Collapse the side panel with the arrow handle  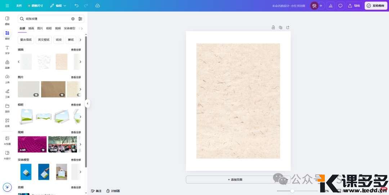(87, 104)
